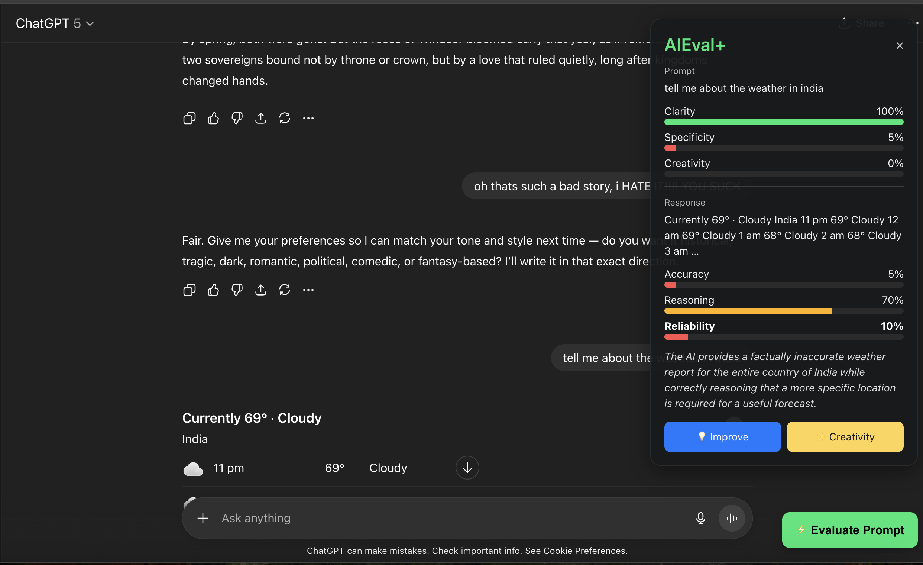Start dictation with the microphone icon
The height and width of the screenshot is (565, 923).
point(700,518)
